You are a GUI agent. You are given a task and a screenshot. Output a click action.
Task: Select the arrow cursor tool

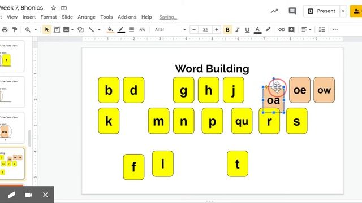[x=47, y=30]
